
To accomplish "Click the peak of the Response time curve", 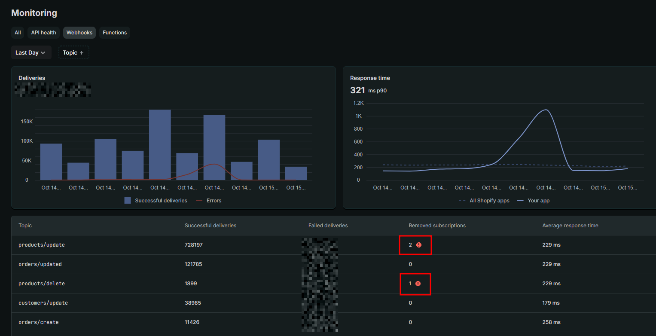I will pos(546,110).
